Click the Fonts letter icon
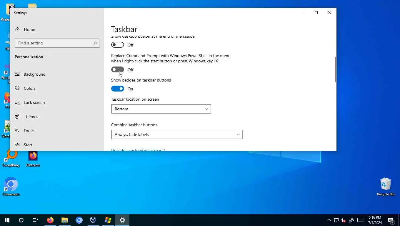Screen dimensions: 400x226 (17, 131)
